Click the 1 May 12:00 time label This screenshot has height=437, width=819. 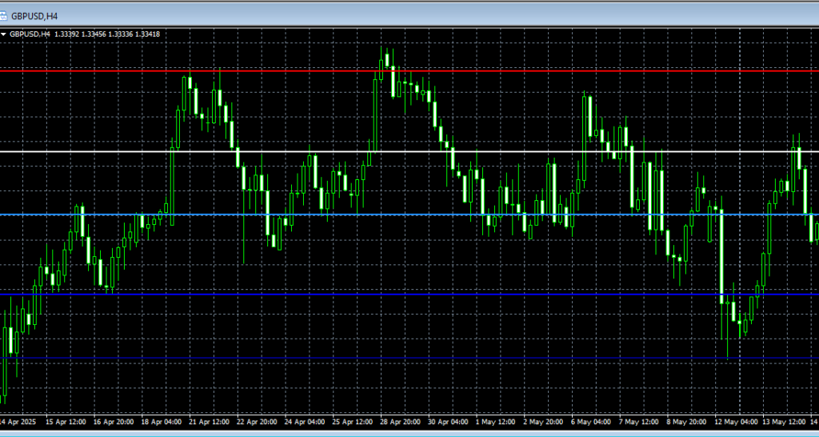pos(495,422)
